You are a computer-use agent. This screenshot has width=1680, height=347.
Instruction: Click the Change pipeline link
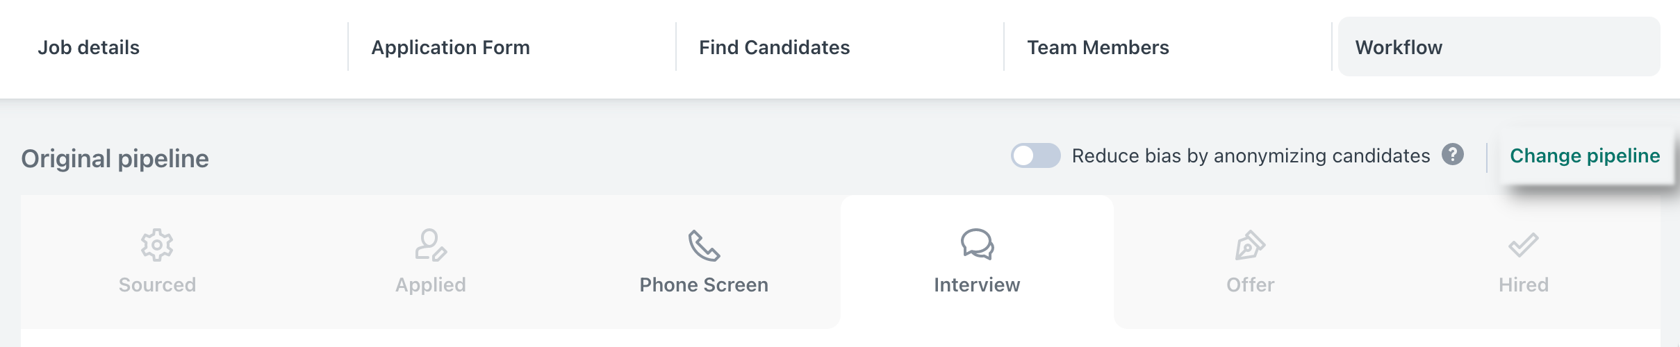1585,155
